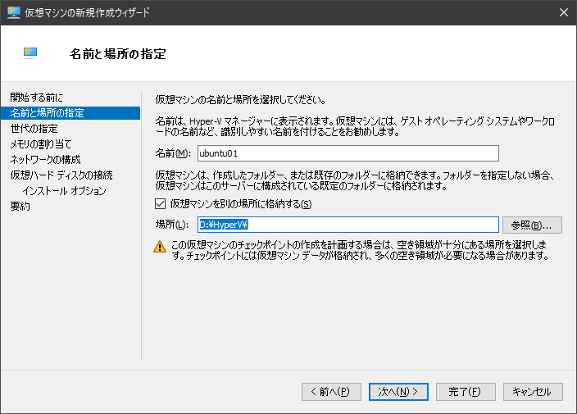Click the checkpoint warning message text

coord(361,250)
